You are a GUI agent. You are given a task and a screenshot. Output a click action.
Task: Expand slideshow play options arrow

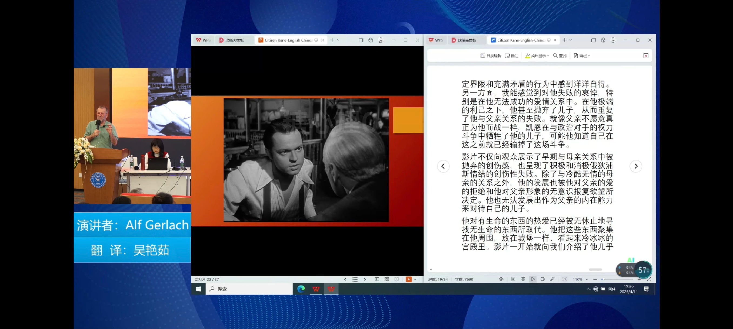point(415,280)
